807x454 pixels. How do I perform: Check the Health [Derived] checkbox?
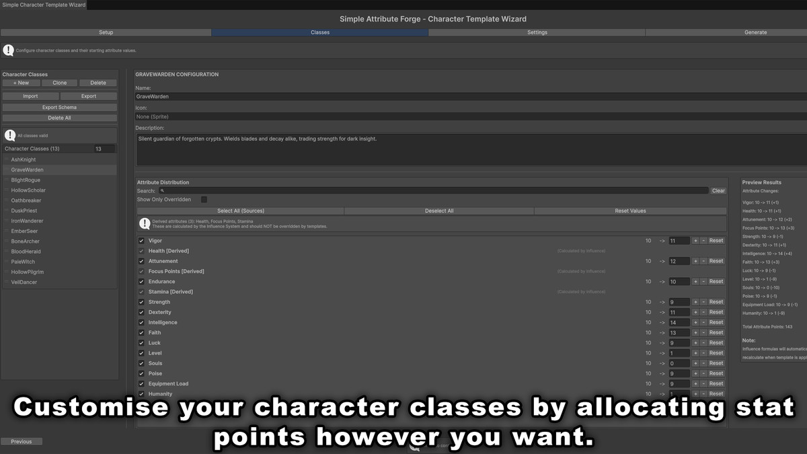tap(141, 250)
